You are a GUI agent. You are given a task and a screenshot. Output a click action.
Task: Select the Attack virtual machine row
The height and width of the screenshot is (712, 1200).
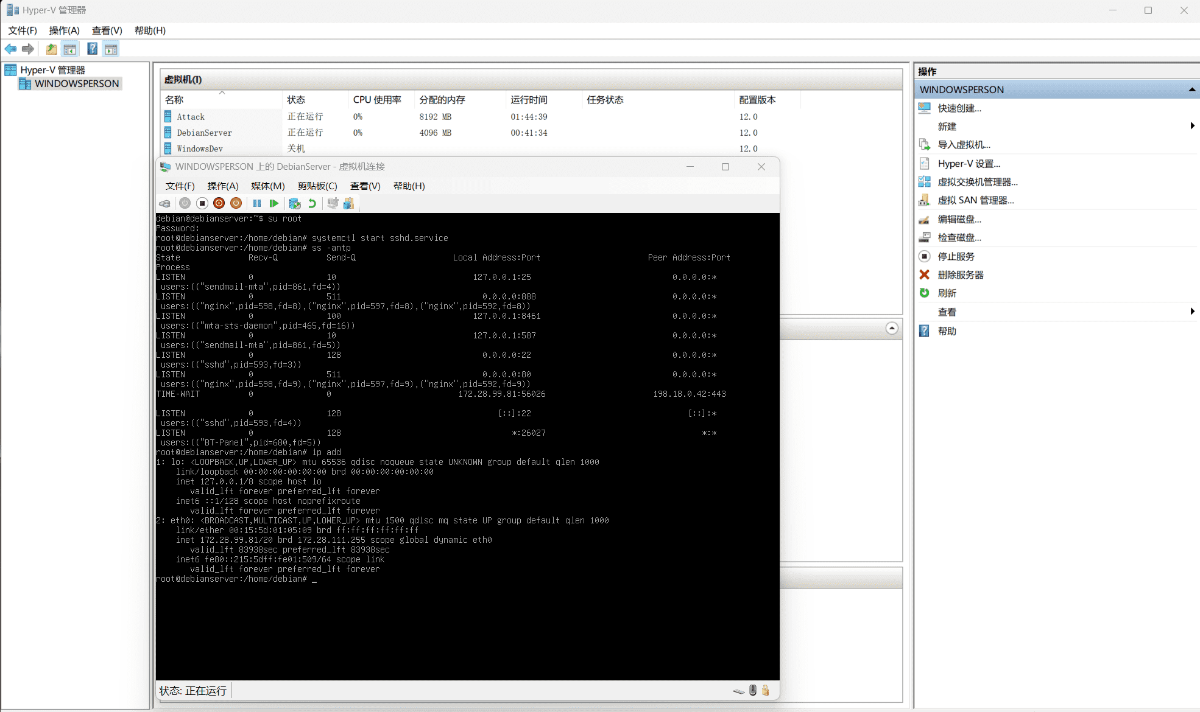coord(481,117)
